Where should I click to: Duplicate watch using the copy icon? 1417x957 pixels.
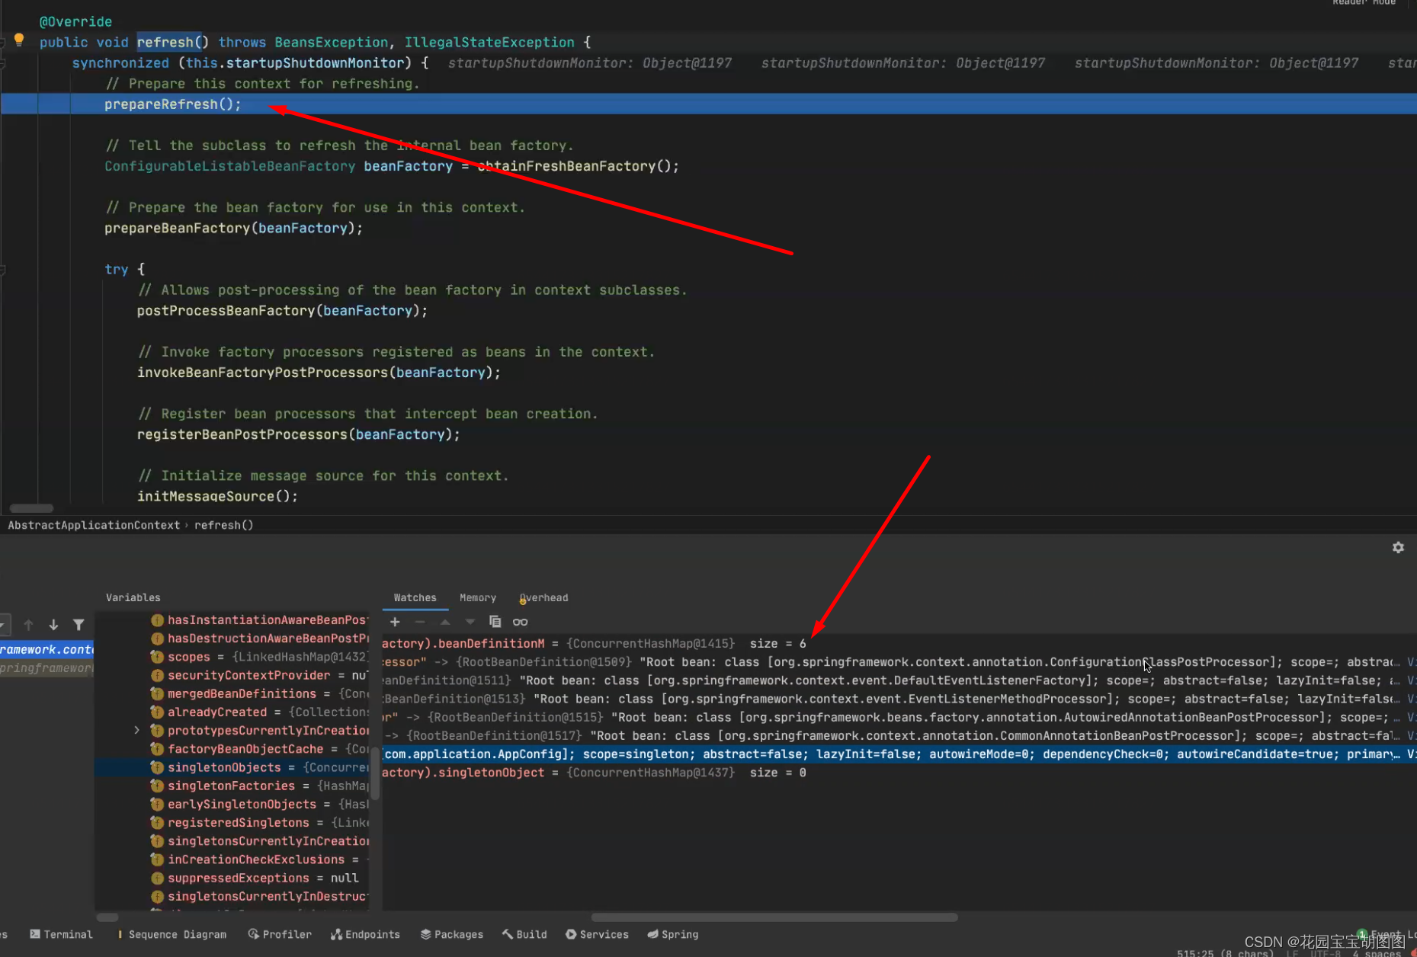(x=495, y=622)
